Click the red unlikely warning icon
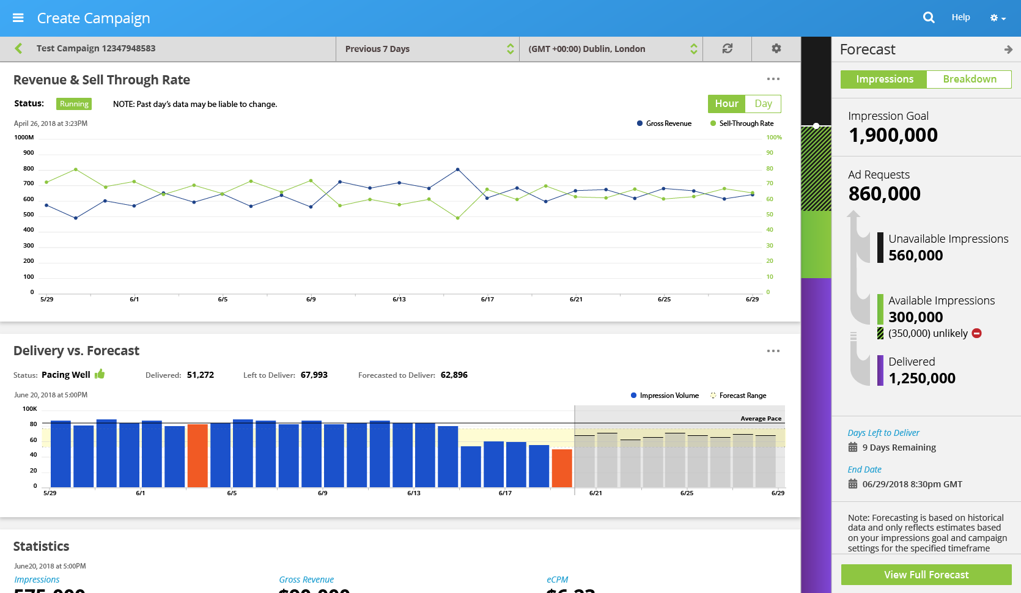 coord(976,333)
